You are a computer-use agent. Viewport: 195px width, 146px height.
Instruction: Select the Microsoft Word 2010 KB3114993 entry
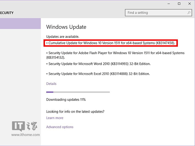click(98, 64)
